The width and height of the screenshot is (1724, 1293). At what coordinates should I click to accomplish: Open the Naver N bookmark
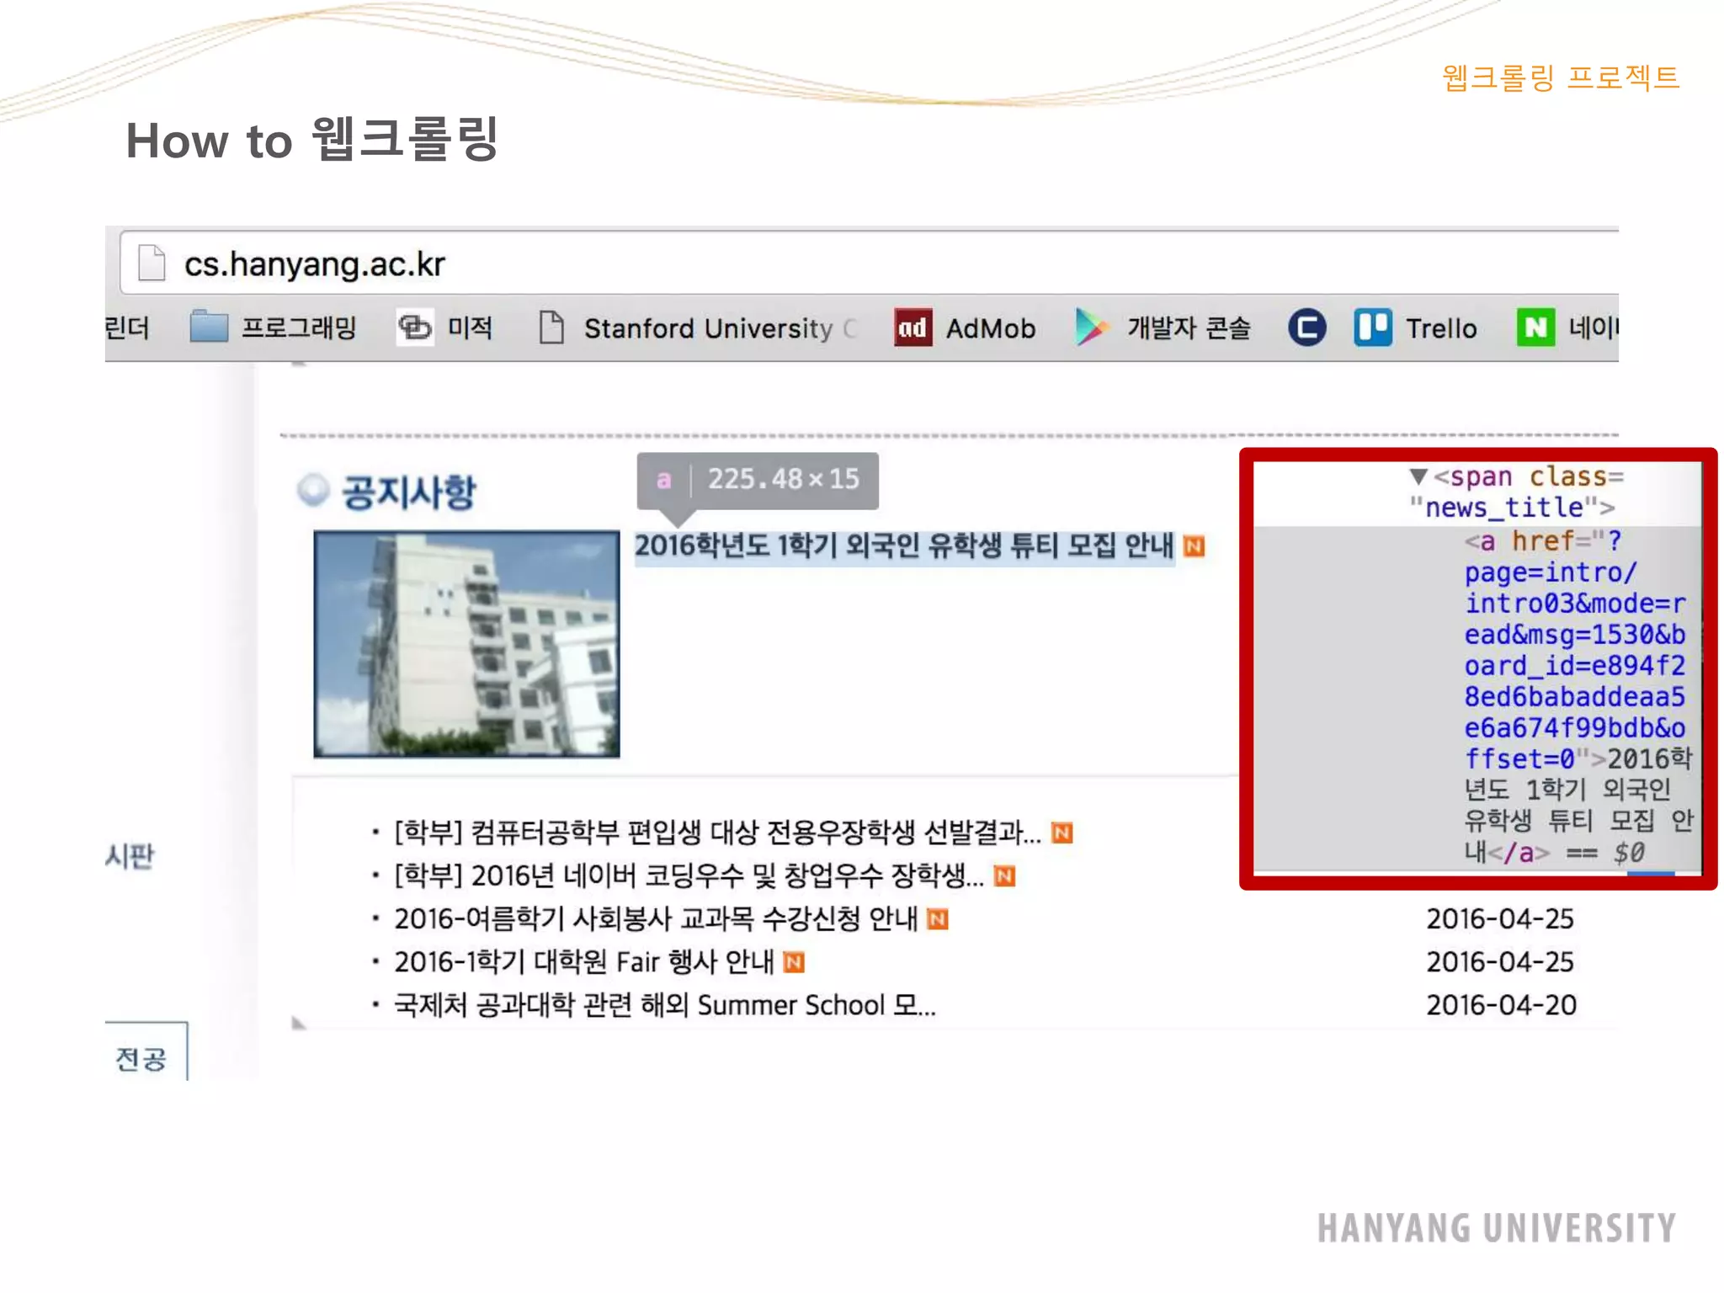(1567, 327)
